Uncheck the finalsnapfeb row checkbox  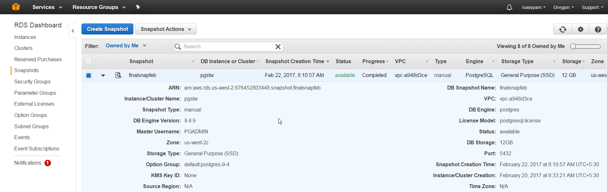point(89,75)
